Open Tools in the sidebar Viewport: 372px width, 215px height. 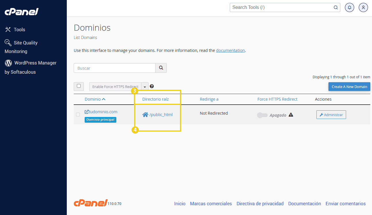click(19, 30)
